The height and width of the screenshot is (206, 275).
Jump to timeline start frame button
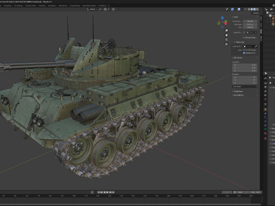99,192
